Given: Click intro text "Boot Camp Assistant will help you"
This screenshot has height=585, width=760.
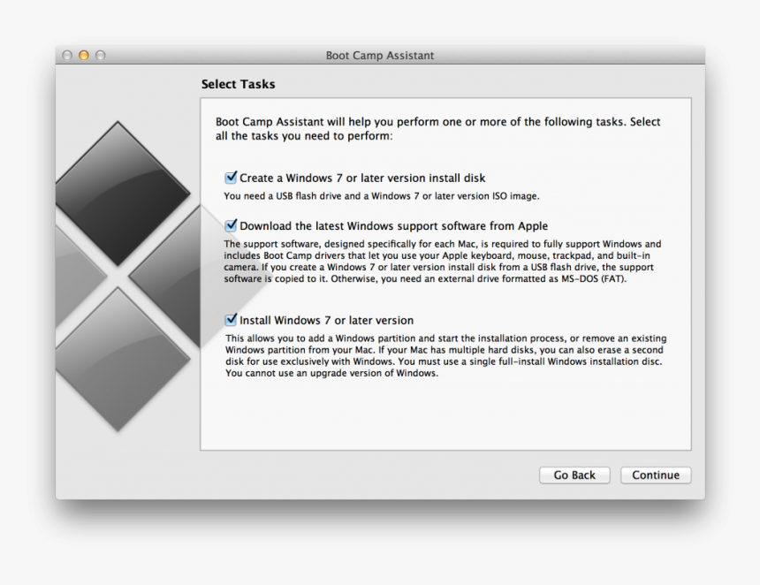Looking at the screenshot, I should pyautogui.click(x=437, y=128).
